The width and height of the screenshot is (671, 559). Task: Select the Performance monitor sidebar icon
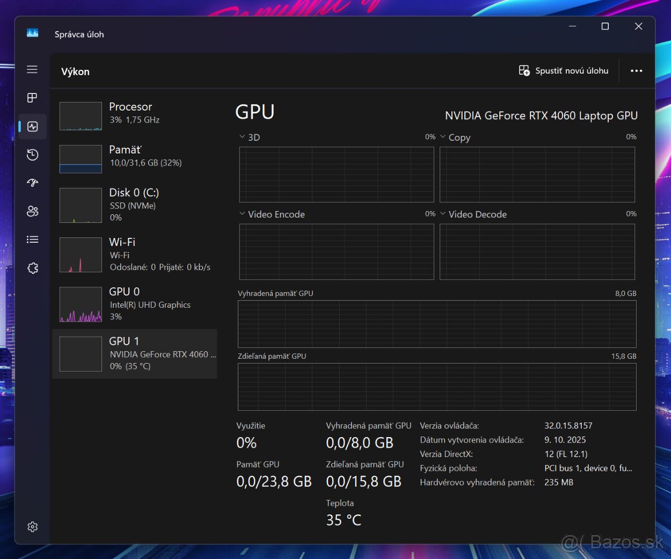32,126
